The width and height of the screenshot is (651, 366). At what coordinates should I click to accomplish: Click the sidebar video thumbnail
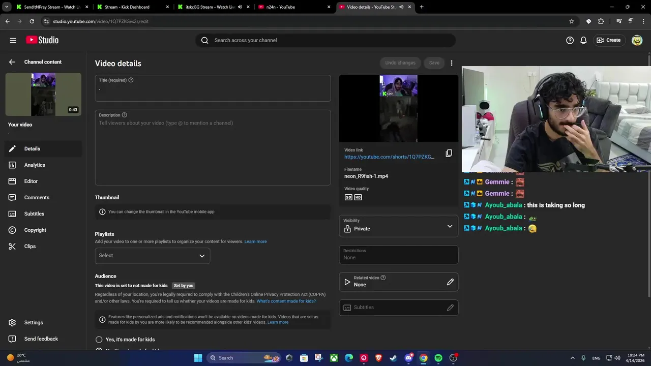pos(43,95)
